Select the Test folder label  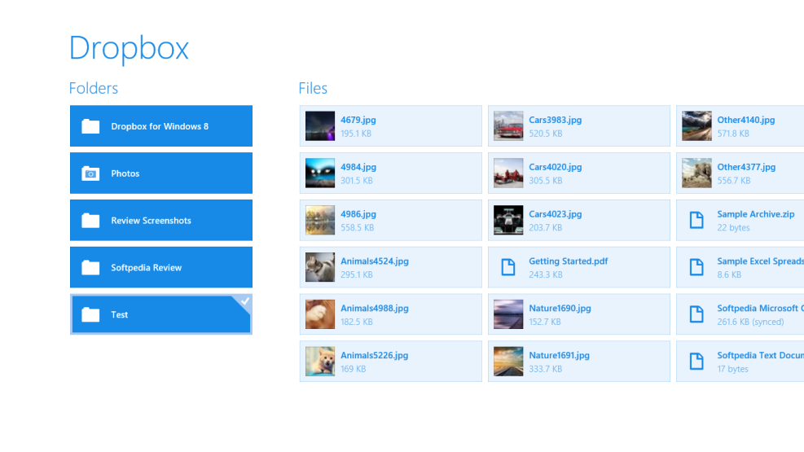pos(120,315)
